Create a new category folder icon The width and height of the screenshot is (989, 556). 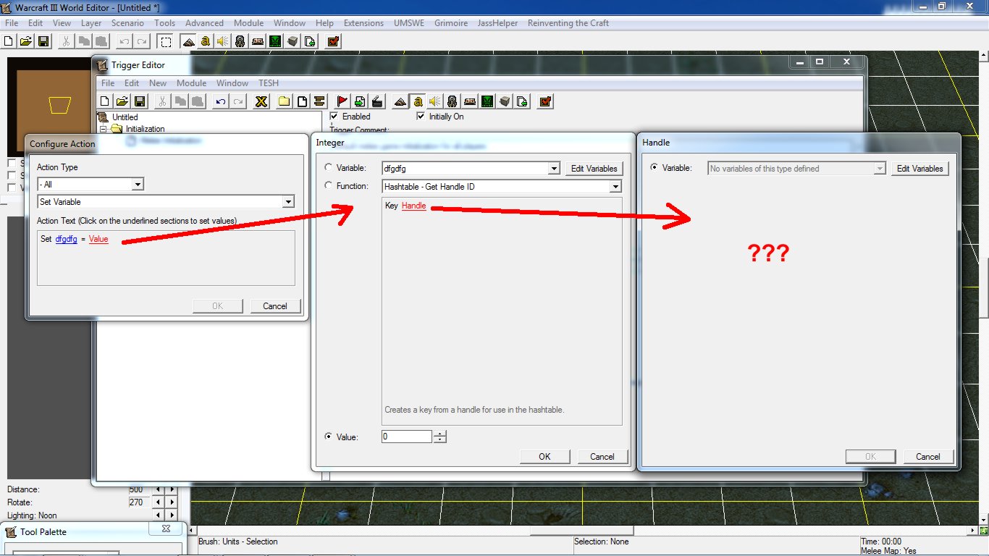(x=285, y=101)
